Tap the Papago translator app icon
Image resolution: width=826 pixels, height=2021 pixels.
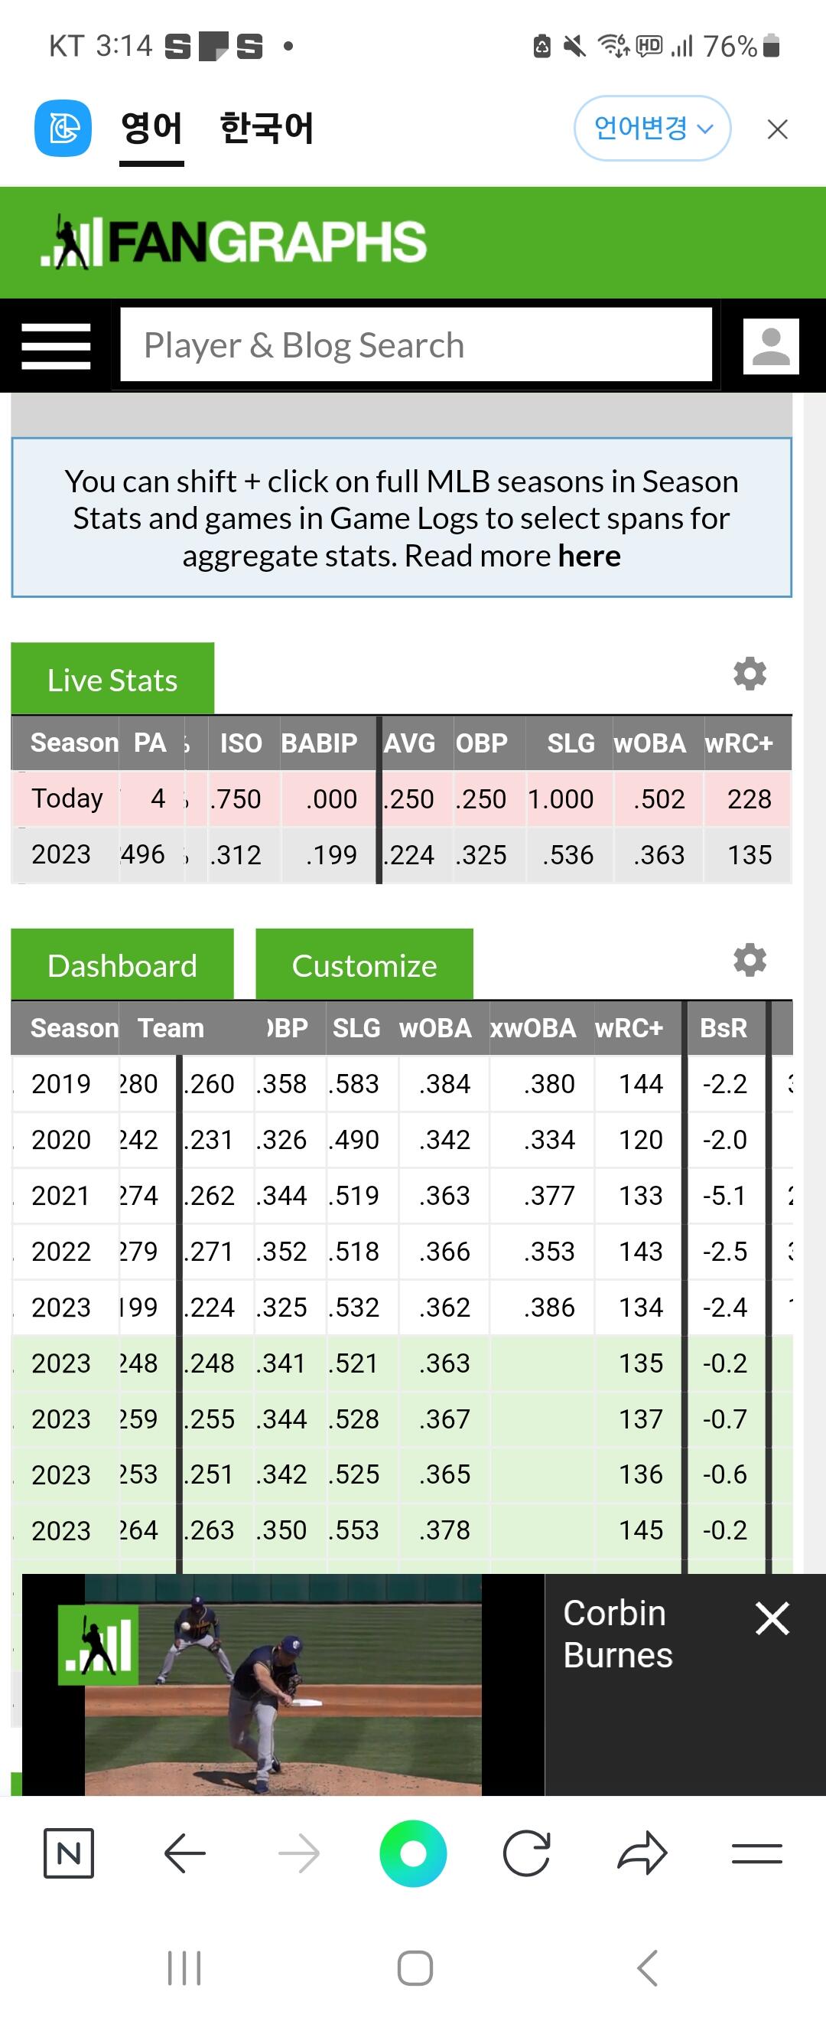(63, 128)
